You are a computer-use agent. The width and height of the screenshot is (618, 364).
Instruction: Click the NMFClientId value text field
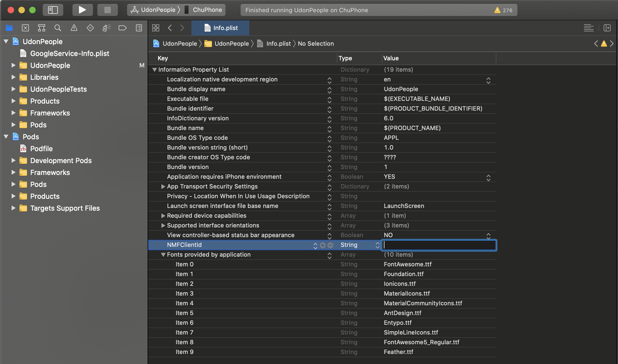(438, 245)
